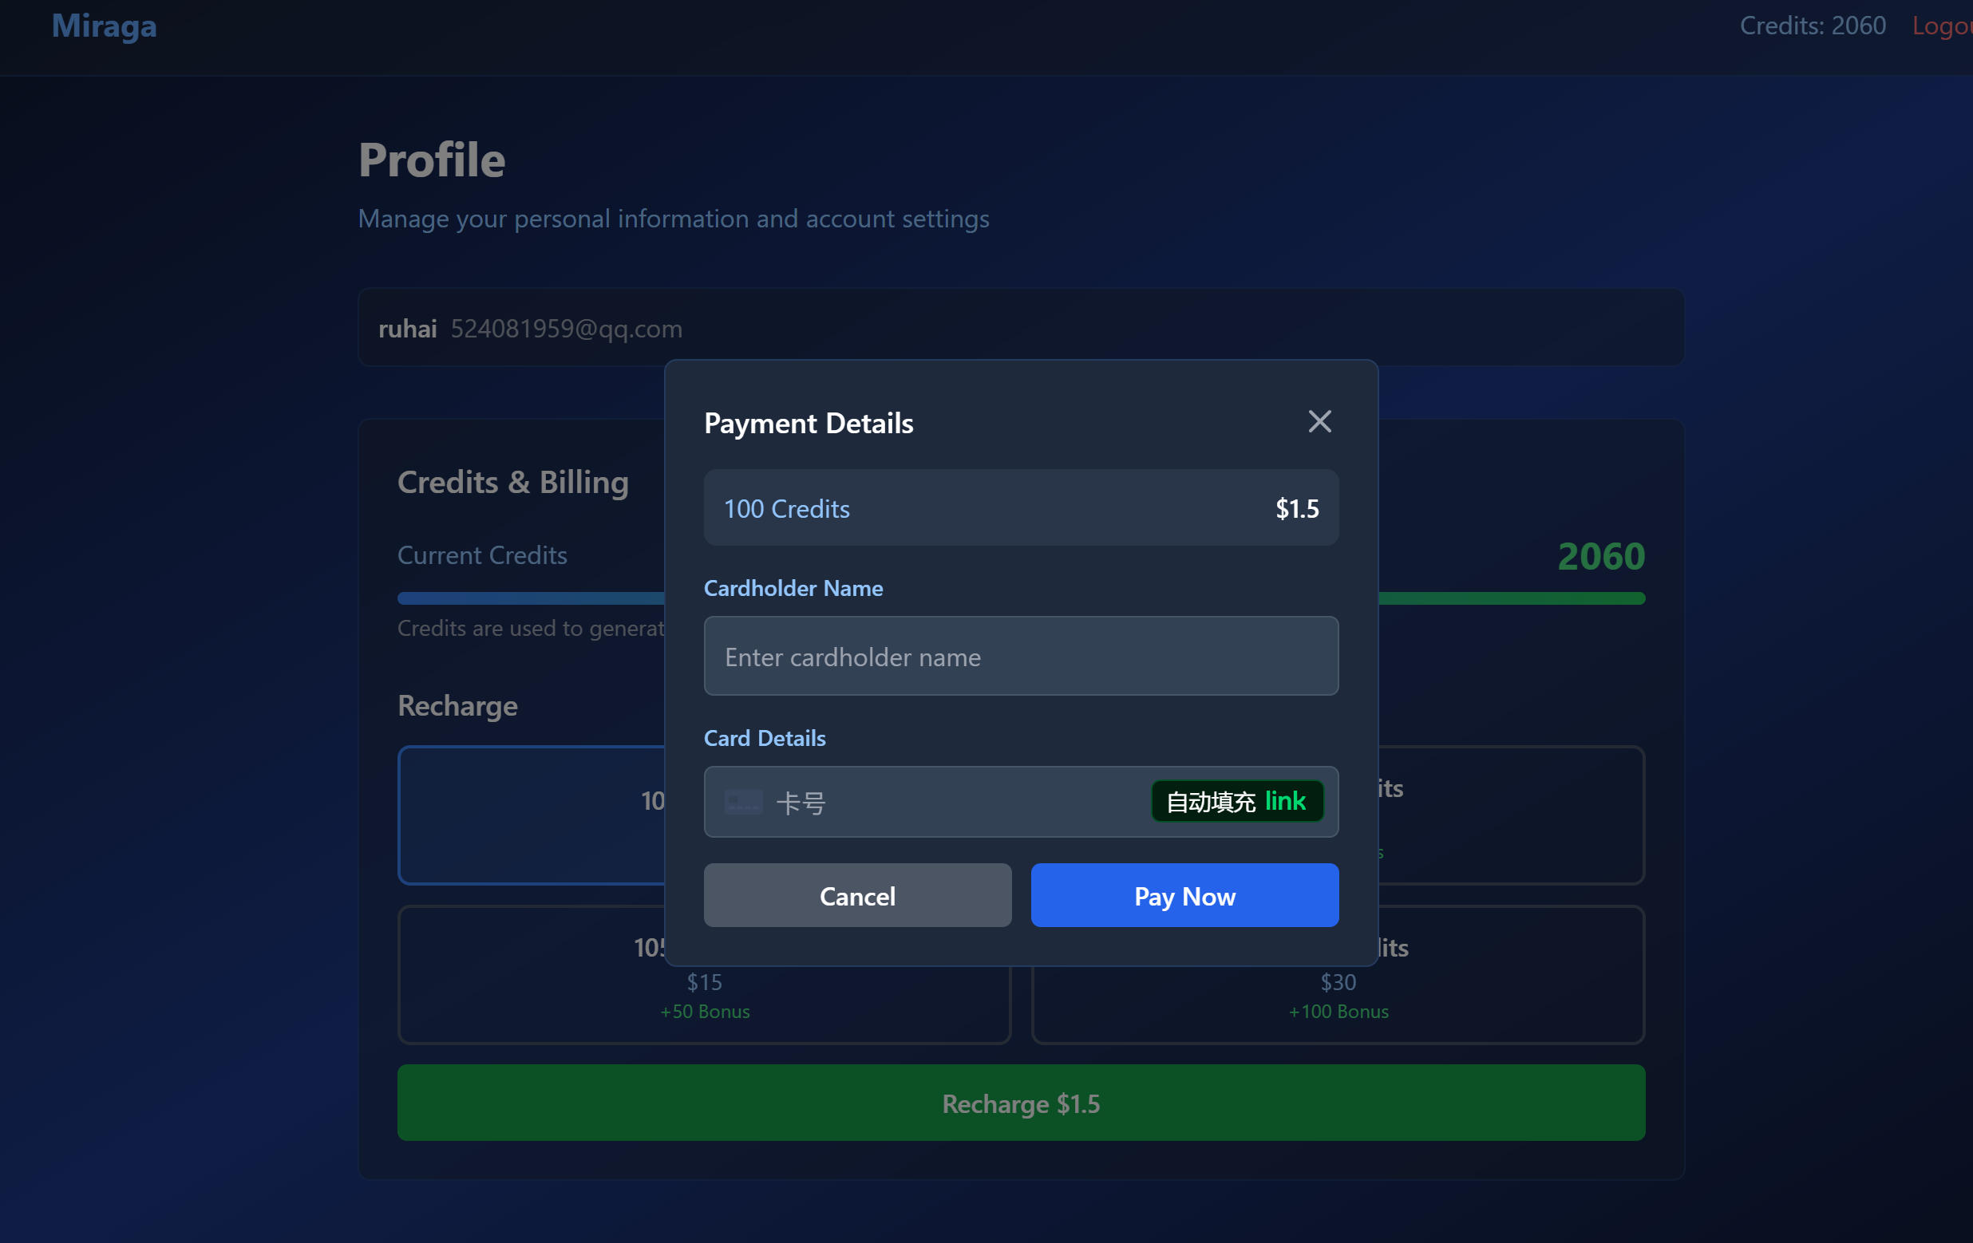Click the green Recharge $1.5 button
The image size is (1973, 1243).
tap(1020, 1103)
